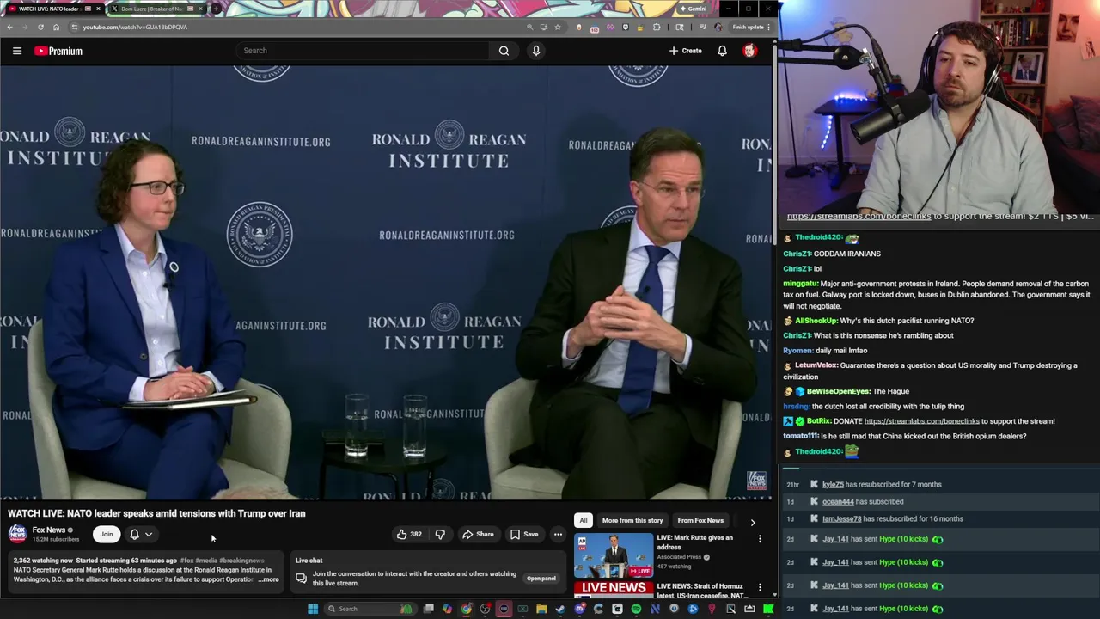
Task: Open Chrome extensions puzzle icon
Action: click(x=657, y=27)
